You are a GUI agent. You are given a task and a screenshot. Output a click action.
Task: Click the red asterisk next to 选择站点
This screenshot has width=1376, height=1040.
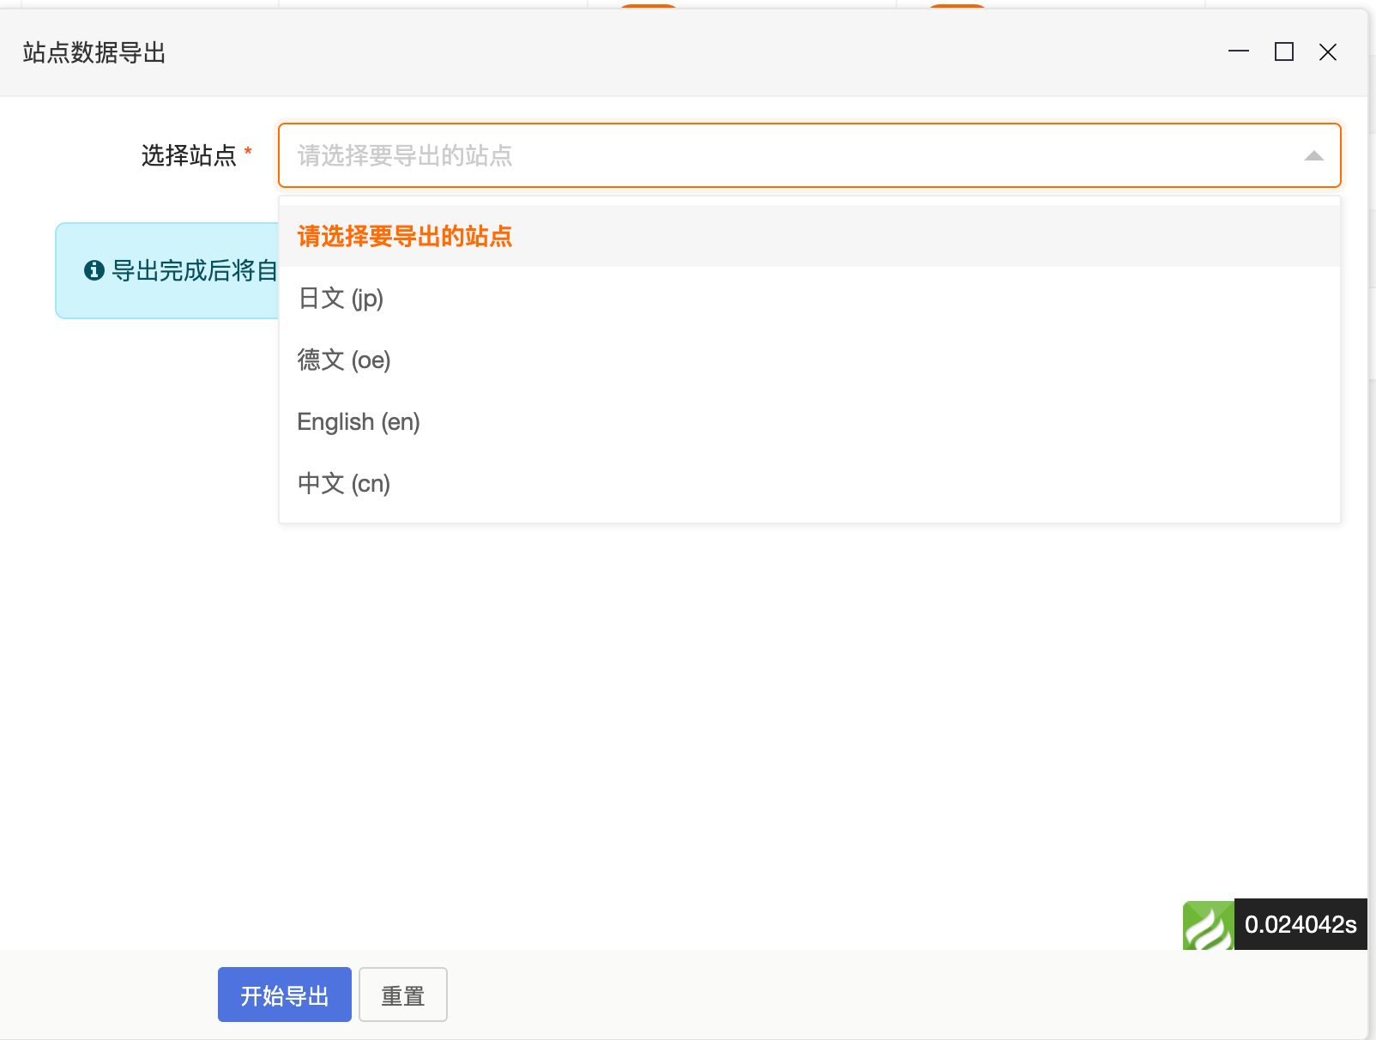(x=249, y=150)
